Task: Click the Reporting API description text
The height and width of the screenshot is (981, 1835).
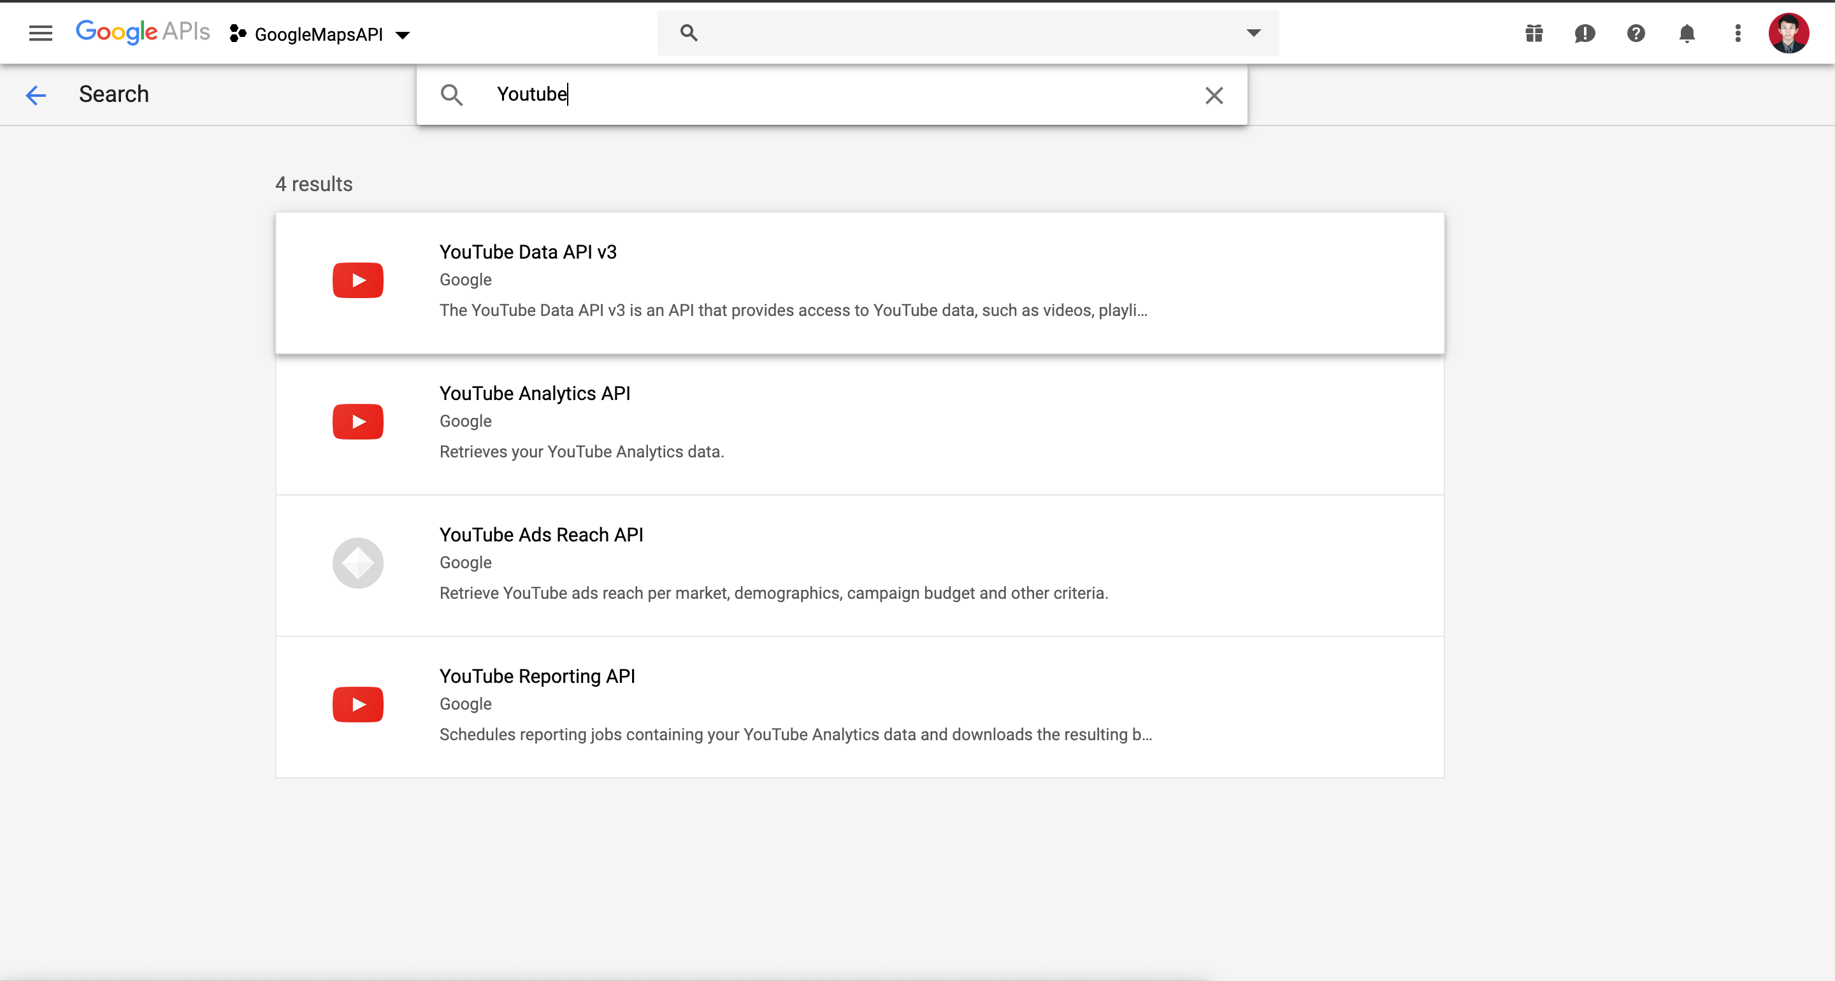Action: [x=795, y=734]
